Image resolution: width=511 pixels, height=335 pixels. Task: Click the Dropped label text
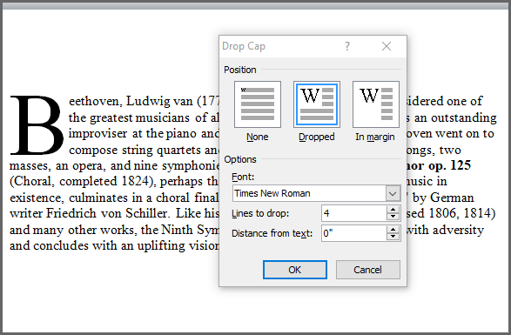317,137
